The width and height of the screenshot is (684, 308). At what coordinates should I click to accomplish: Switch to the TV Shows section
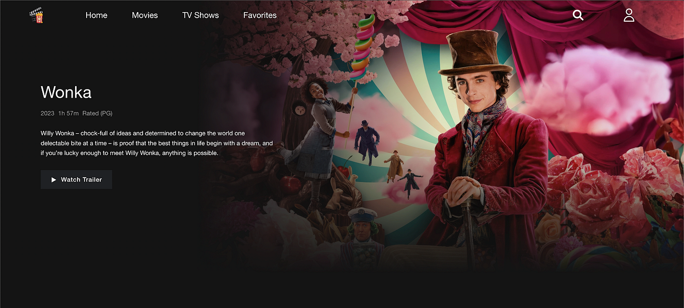(x=200, y=15)
